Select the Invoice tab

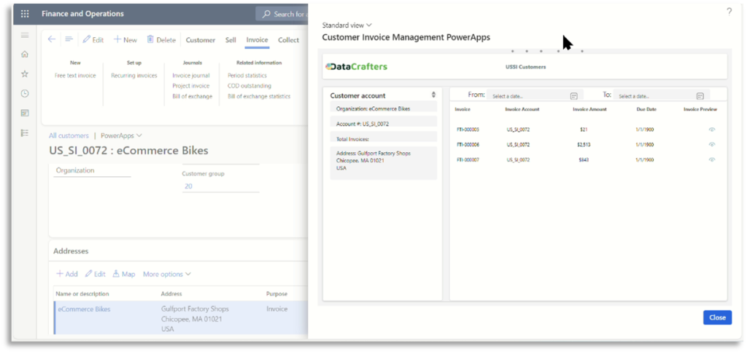point(258,40)
